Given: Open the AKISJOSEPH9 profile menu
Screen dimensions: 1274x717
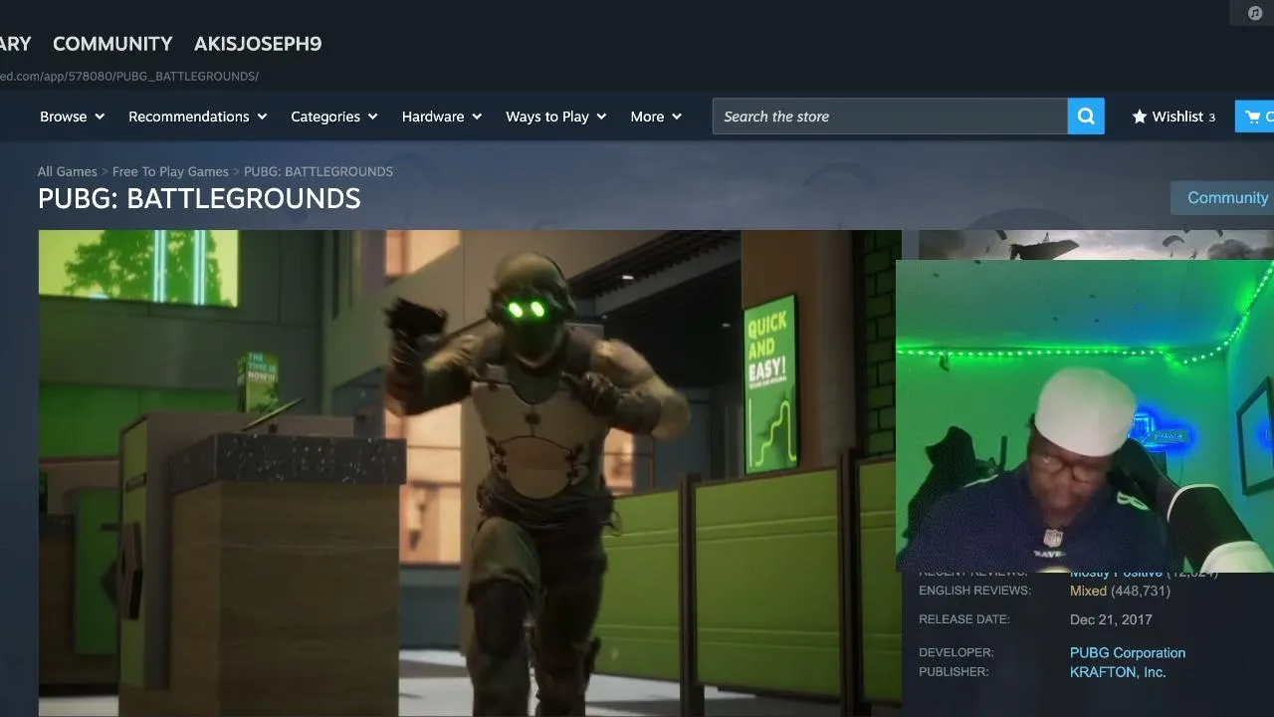Looking at the screenshot, I should pyautogui.click(x=258, y=44).
